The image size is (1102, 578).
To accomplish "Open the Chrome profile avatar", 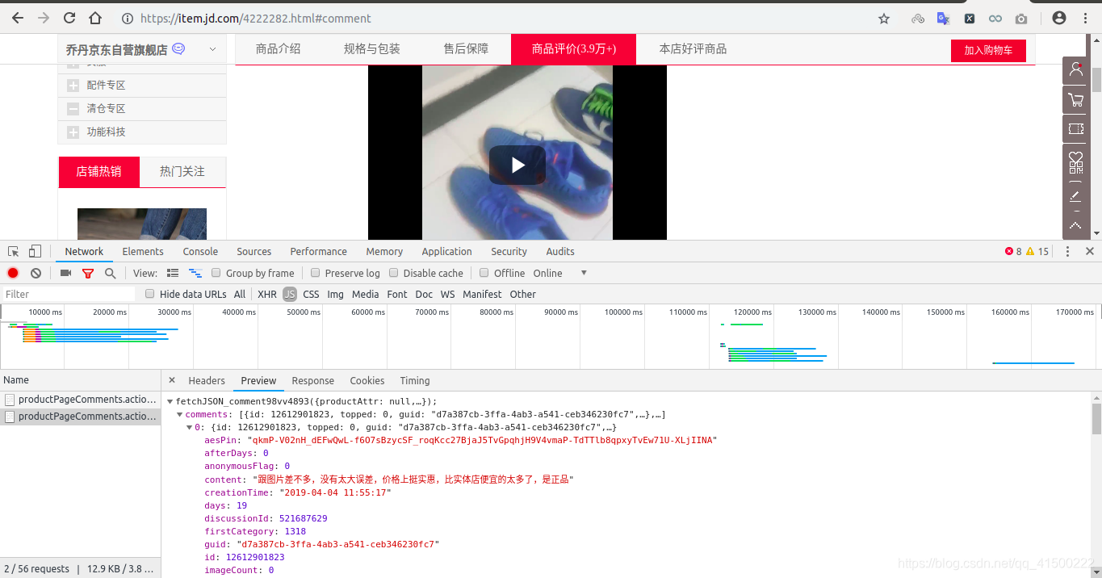I will (1059, 18).
